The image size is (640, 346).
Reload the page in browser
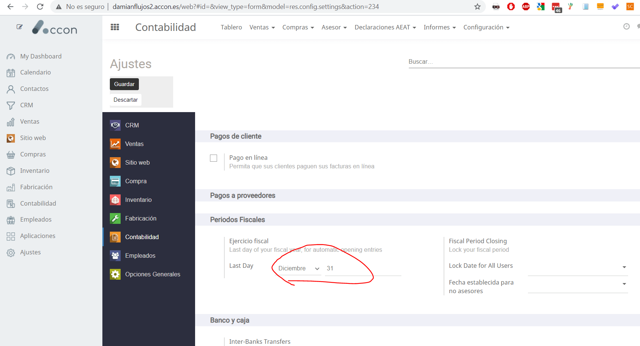40,7
